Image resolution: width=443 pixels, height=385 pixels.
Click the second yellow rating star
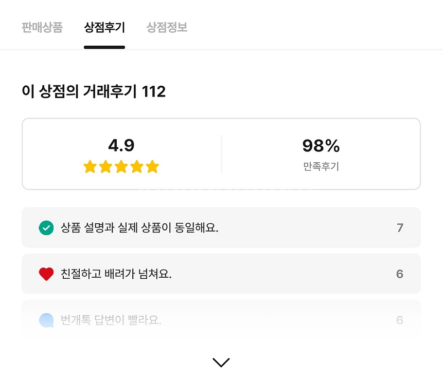pyautogui.click(x=105, y=167)
